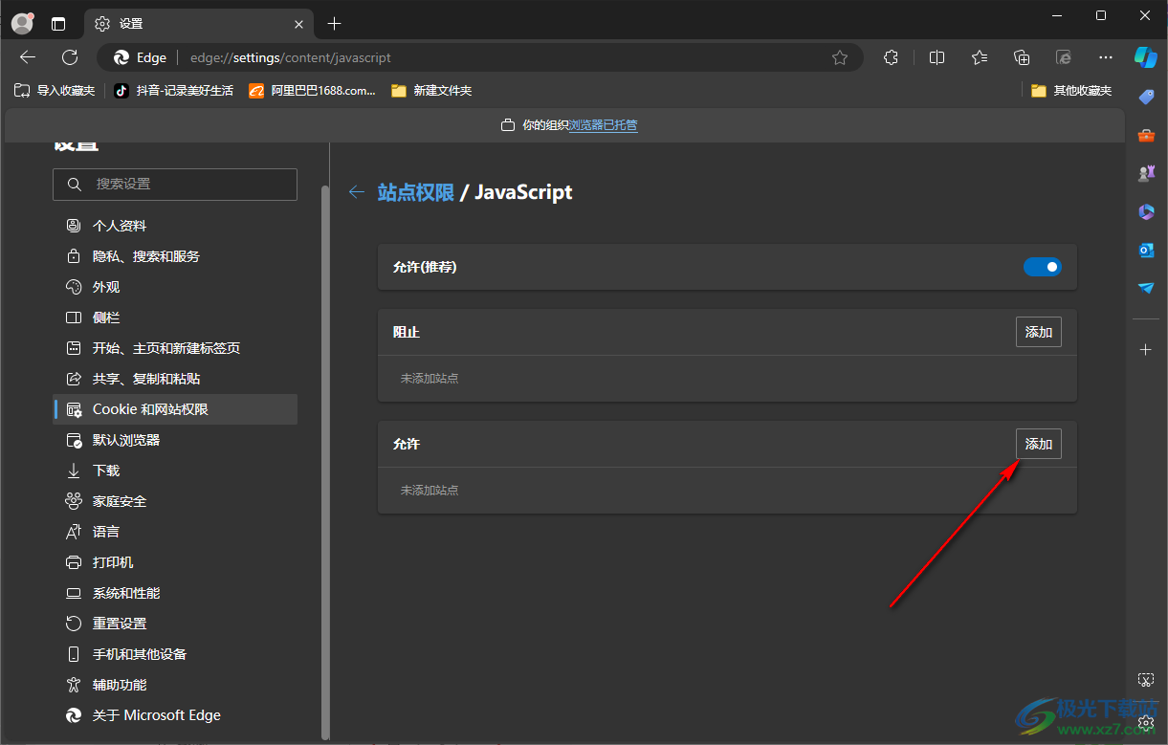Click 添加 button in 阻止 section

point(1038,332)
